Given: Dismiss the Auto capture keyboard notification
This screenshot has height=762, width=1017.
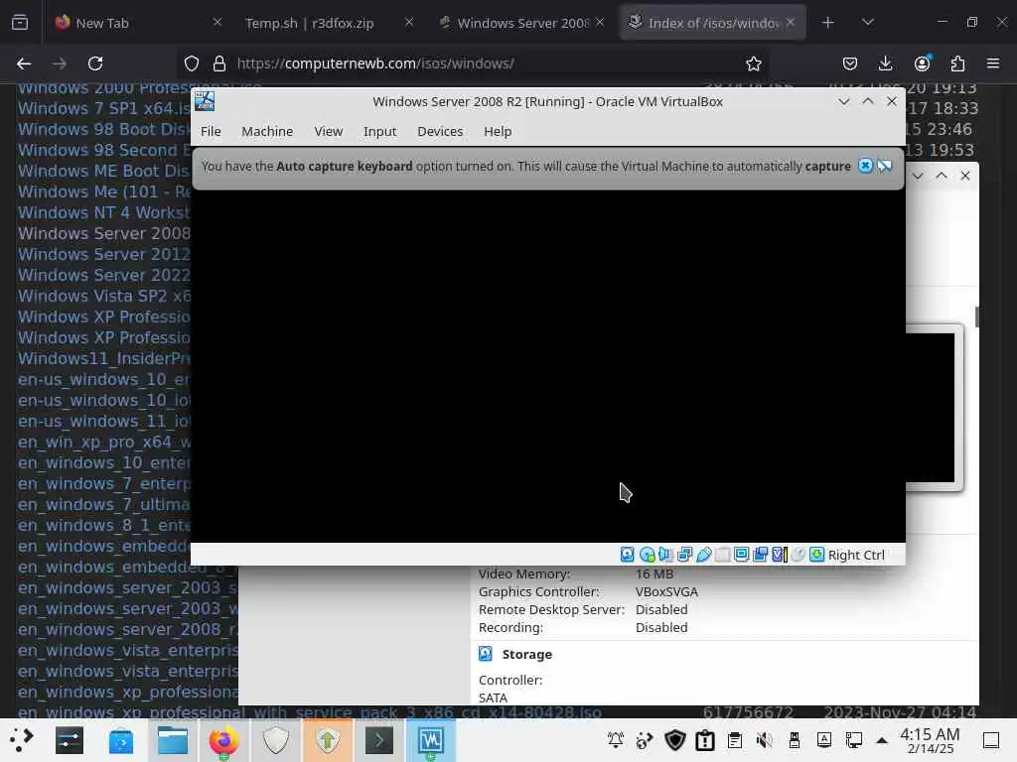Looking at the screenshot, I should tap(865, 166).
